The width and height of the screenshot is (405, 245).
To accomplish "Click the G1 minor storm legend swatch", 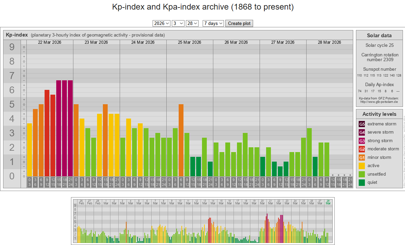I will coord(362,158).
